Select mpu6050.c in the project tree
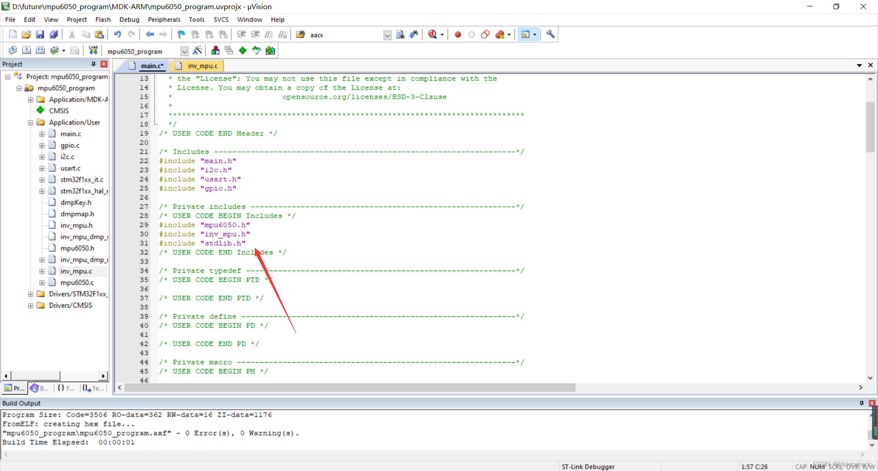This screenshot has height=471, width=878. [77, 283]
